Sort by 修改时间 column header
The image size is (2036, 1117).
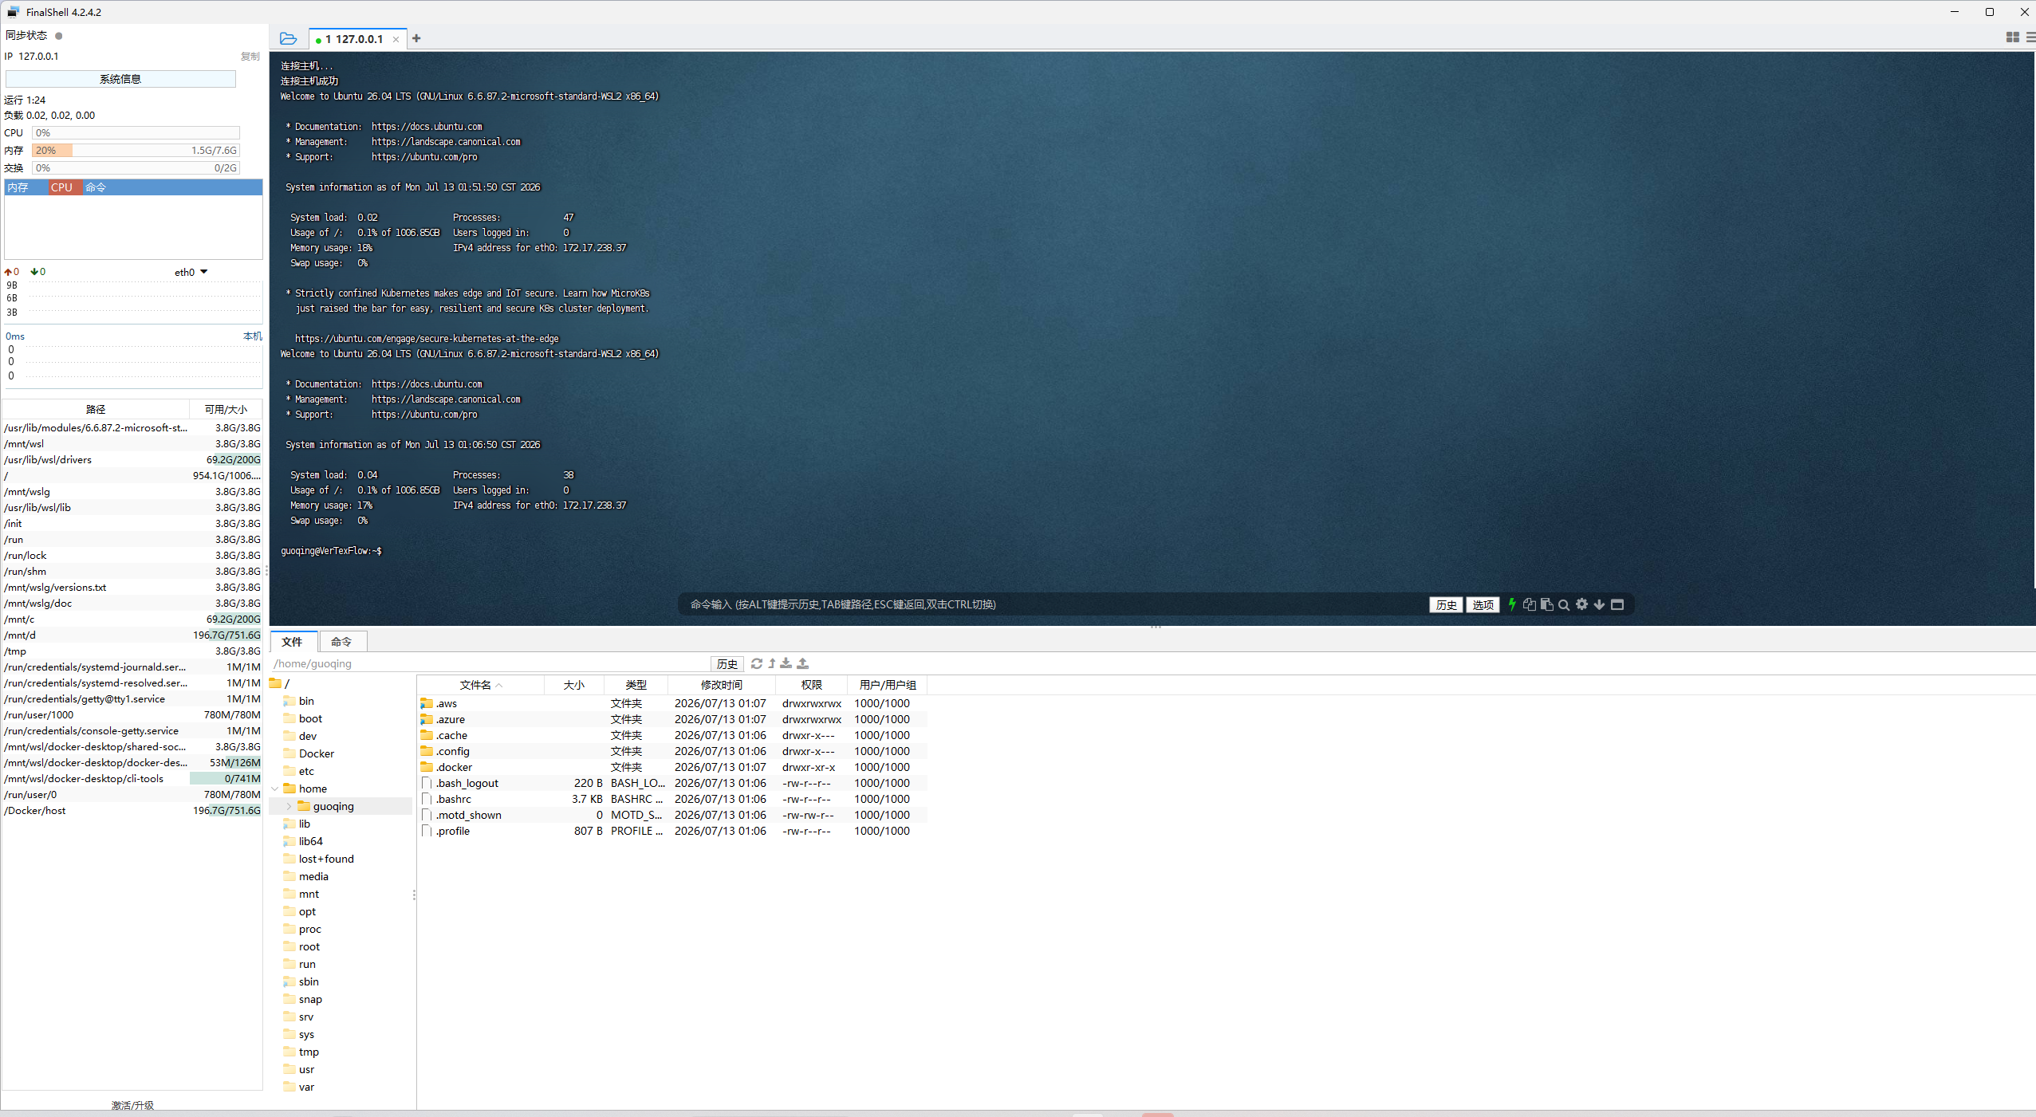722,685
